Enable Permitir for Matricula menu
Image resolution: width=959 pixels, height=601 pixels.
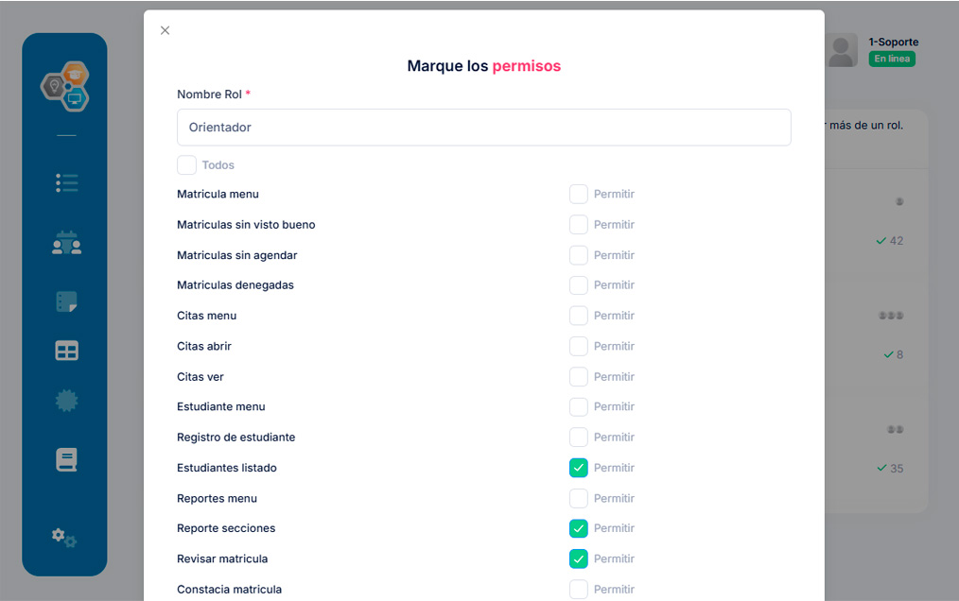pos(578,195)
